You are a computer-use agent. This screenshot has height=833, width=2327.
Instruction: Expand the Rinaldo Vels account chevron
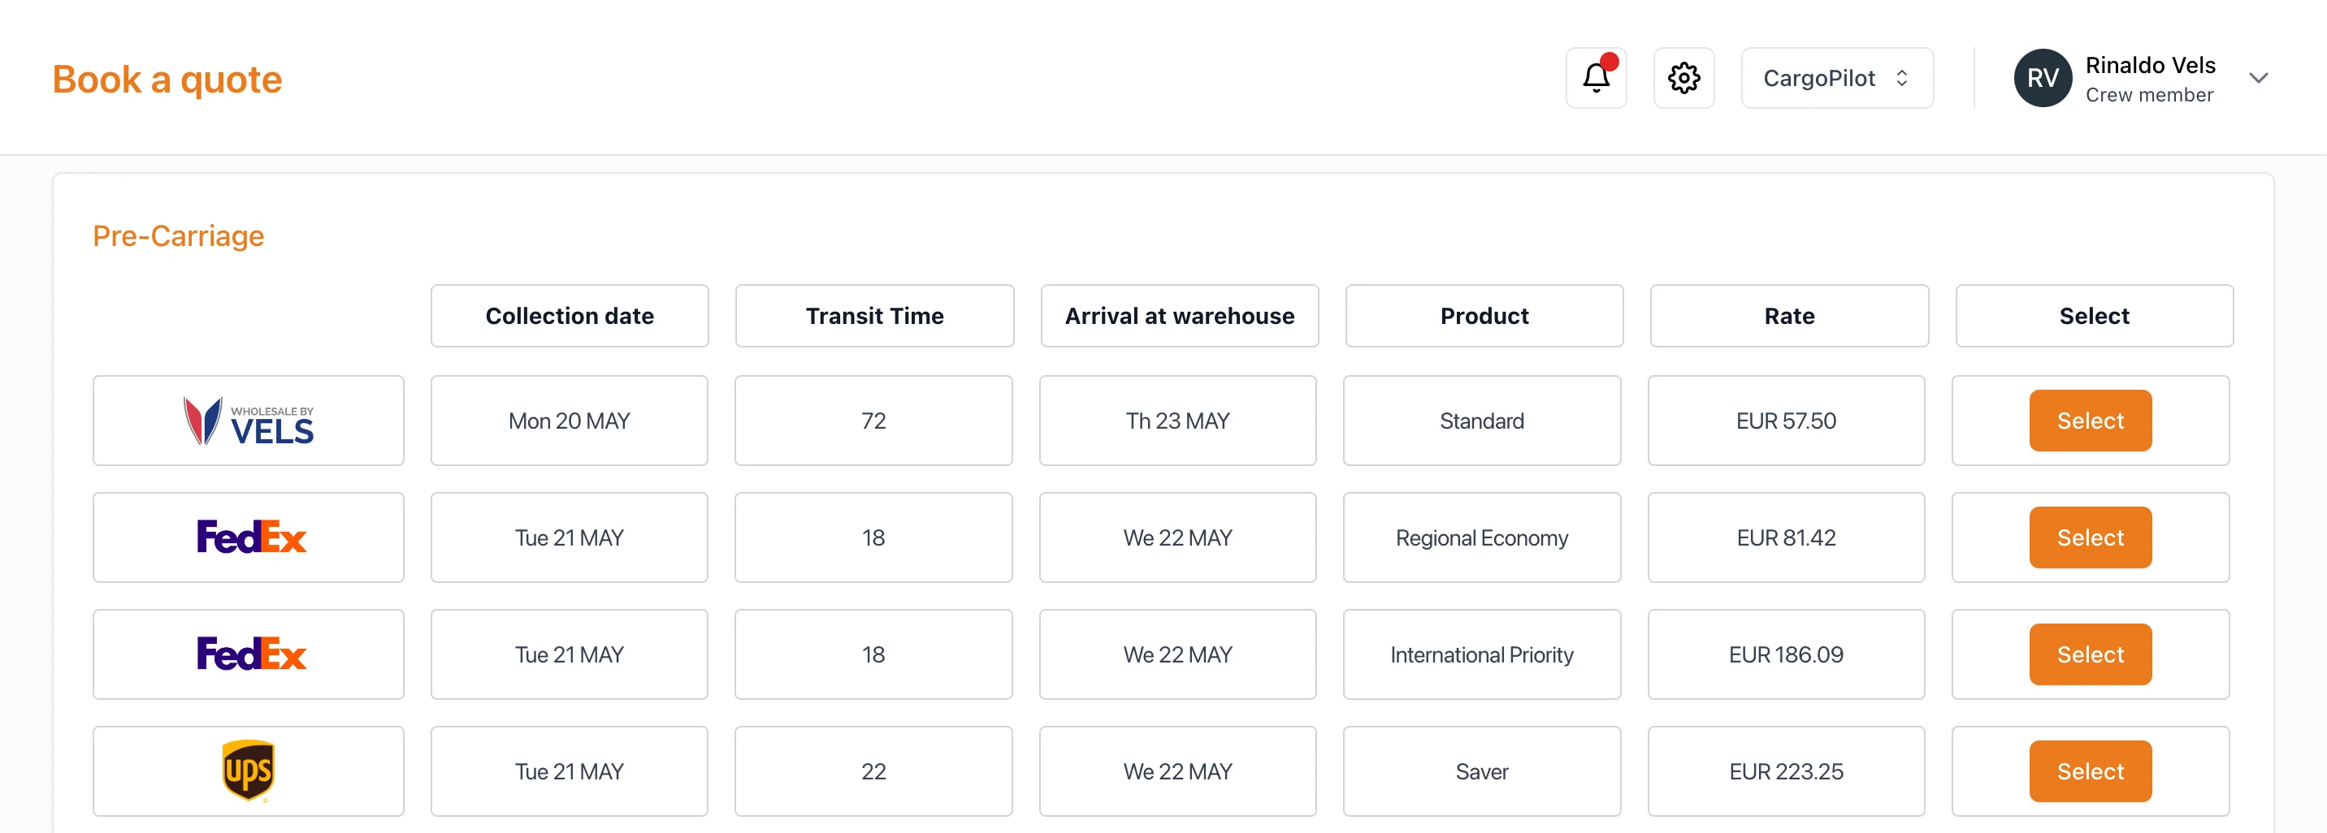point(2257,79)
